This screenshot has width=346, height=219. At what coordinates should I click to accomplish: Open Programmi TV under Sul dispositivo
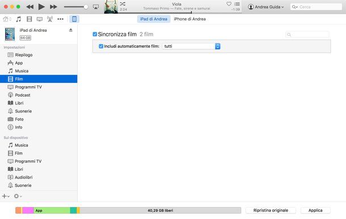coord(39,161)
